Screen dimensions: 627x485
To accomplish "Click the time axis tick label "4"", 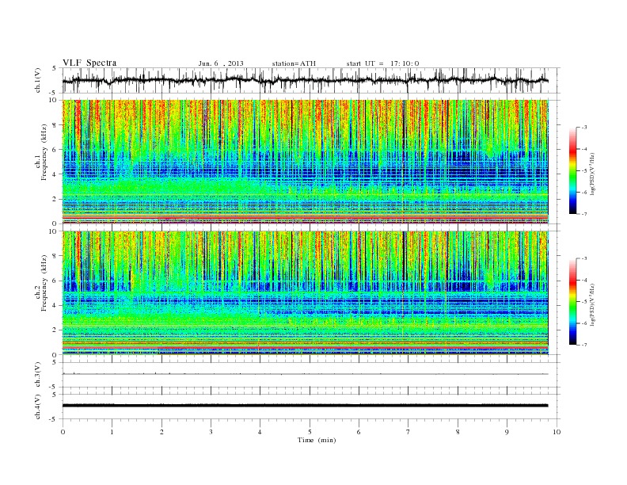I will click(x=260, y=432).
